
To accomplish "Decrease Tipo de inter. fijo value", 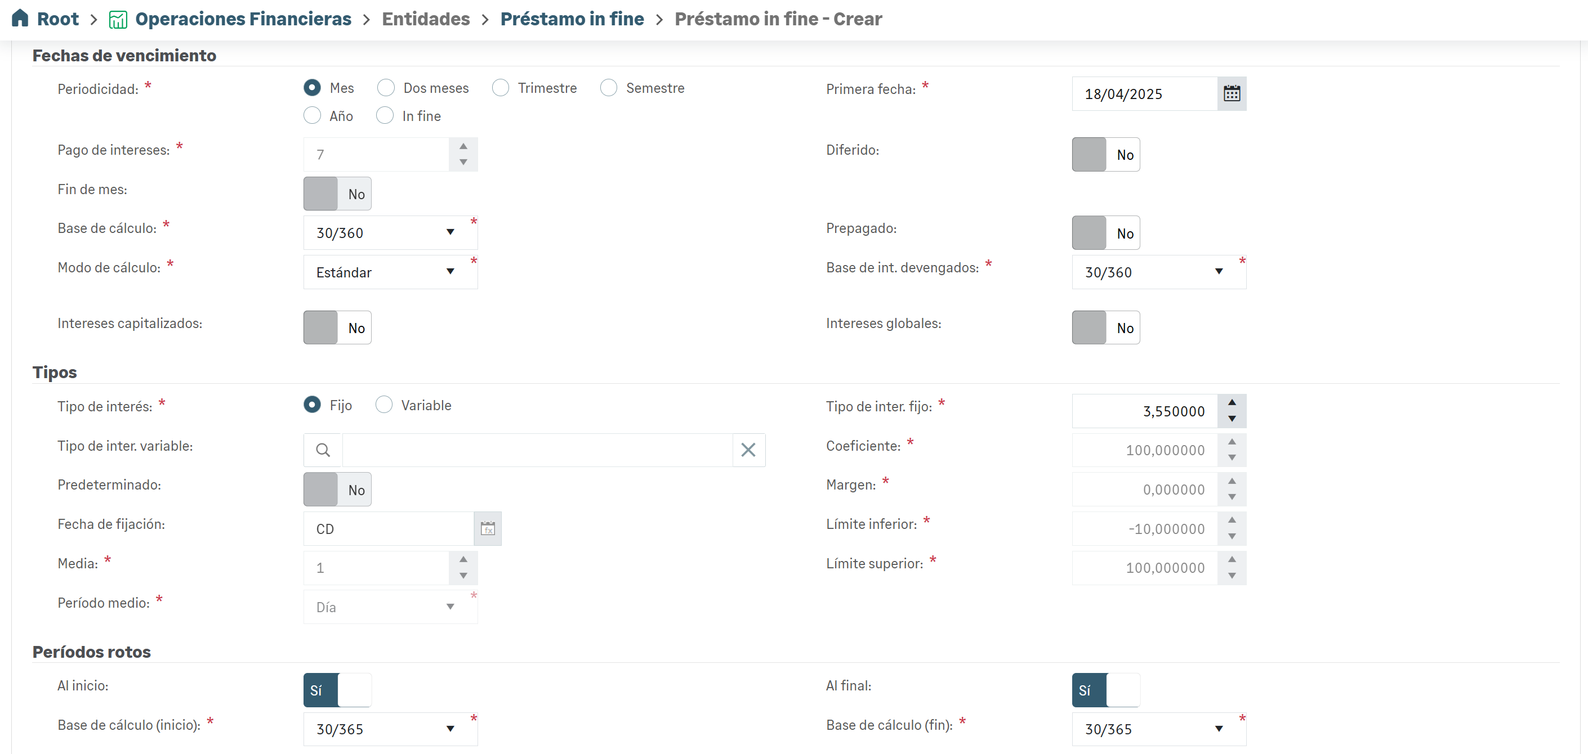I will click(x=1231, y=419).
